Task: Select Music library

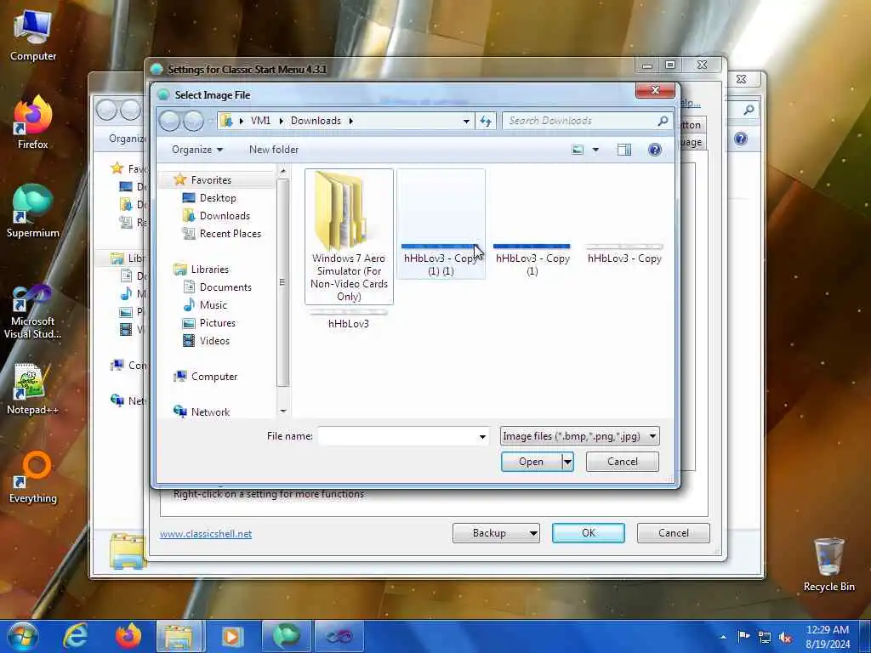Action: coord(213,305)
